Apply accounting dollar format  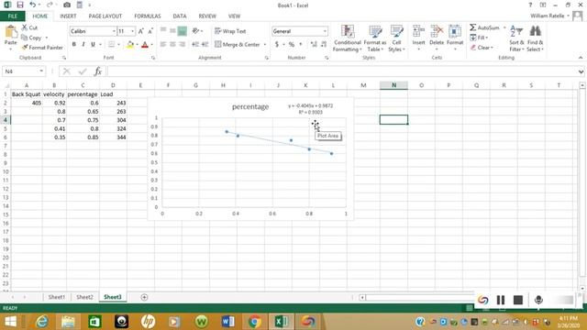tap(277, 45)
